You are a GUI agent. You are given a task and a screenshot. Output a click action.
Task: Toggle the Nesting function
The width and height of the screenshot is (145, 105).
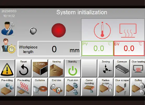point(56,68)
